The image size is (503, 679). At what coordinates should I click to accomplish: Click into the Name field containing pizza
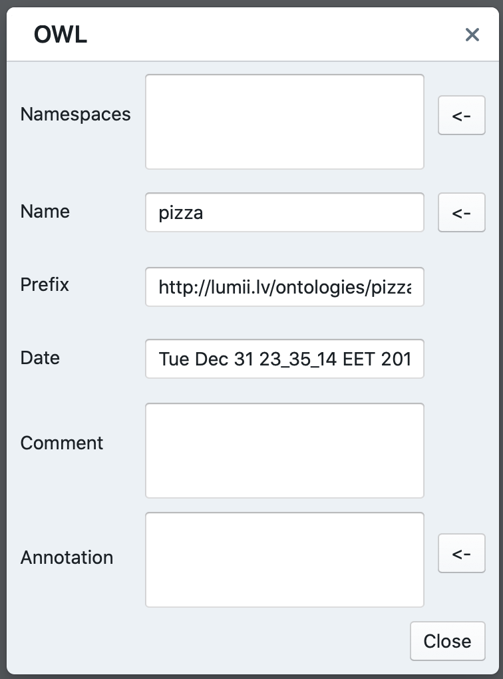(284, 212)
